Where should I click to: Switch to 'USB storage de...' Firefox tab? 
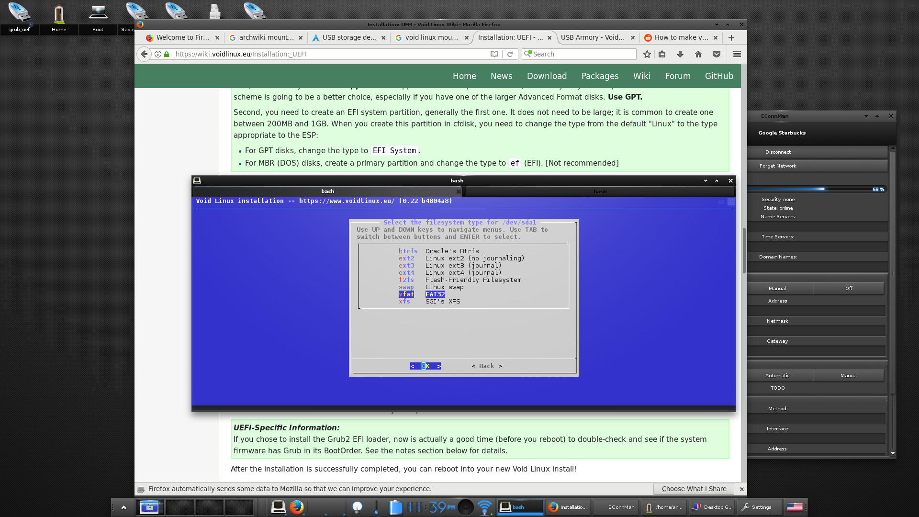coord(349,37)
